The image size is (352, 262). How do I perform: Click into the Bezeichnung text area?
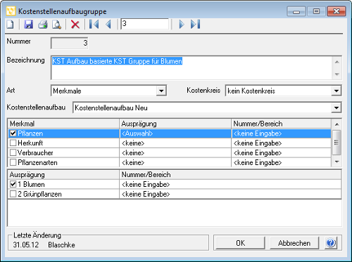(x=191, y=68)
